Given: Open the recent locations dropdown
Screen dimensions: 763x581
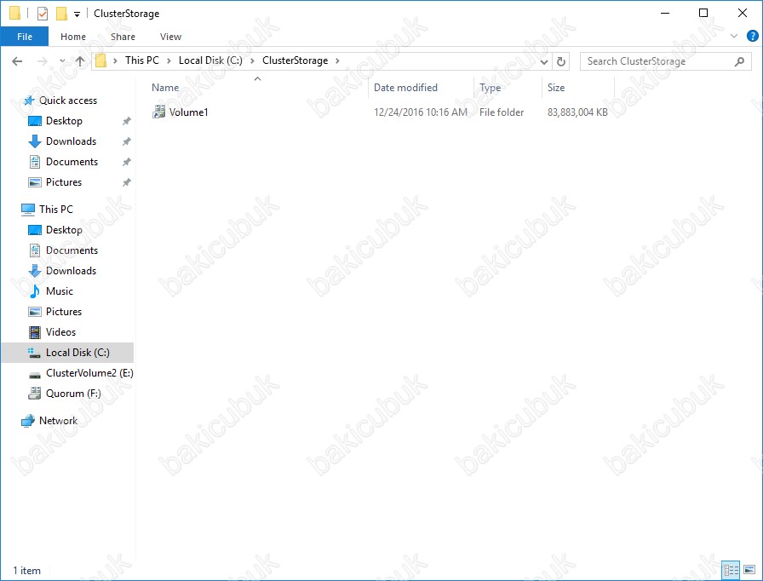Looking at the screenshot, I should [x=62, y=61].
